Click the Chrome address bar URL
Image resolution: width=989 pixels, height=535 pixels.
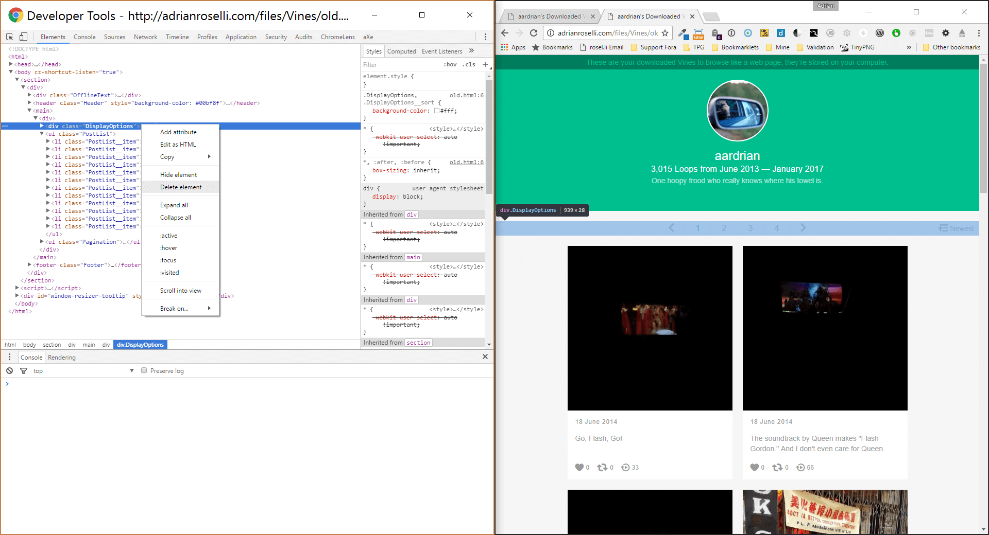(x=608, y=33)
